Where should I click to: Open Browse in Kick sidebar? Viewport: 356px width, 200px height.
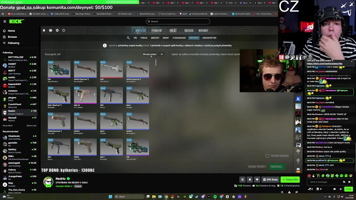pyautogui.click(x=12, y=37)
